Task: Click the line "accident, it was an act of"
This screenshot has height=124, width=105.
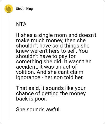Action: click(x=46, y=67)
